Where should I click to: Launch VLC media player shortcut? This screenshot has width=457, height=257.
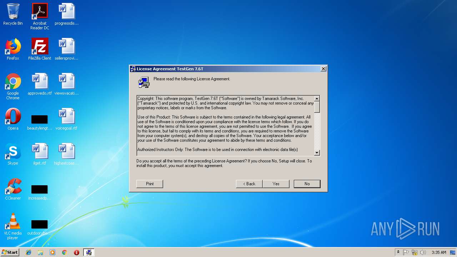tap(13, 226)
